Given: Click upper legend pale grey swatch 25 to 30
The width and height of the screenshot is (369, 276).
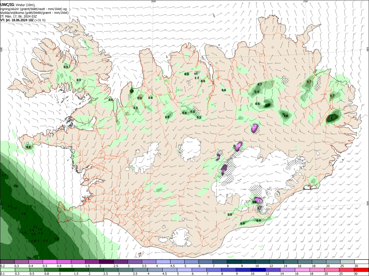Looking at the screenshot, I should click(x=347, y=262).
